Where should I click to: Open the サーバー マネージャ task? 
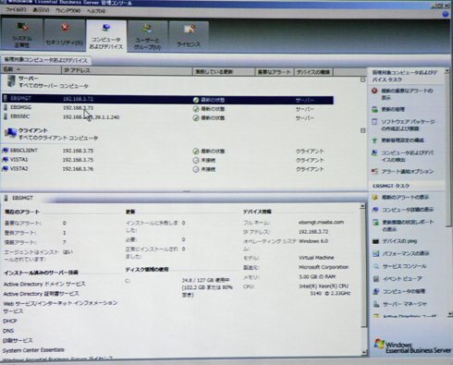pos(400,304)
